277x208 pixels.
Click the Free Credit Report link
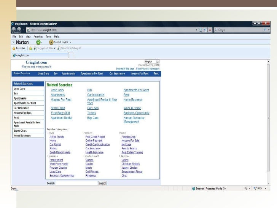(95, 137)
